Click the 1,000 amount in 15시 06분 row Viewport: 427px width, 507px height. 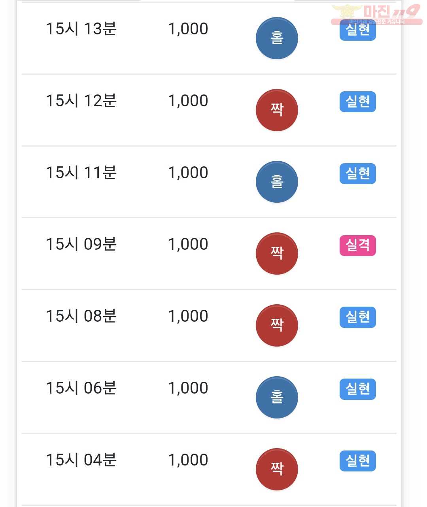188,388
